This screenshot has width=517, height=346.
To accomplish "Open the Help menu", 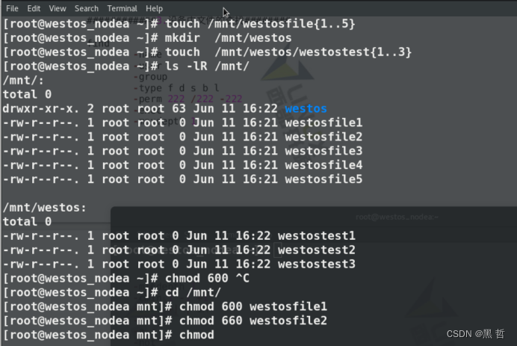I will (x=154, y=8).
